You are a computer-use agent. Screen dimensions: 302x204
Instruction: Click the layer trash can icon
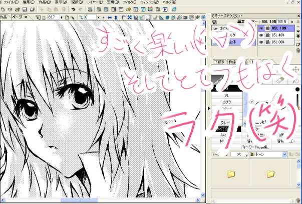298,50
